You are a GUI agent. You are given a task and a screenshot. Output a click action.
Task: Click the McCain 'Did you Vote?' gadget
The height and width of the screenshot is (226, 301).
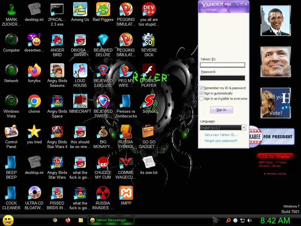(x=276, y=62)
